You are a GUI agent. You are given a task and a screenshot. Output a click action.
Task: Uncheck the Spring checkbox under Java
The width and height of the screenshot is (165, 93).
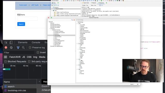(x=81, y=51)
